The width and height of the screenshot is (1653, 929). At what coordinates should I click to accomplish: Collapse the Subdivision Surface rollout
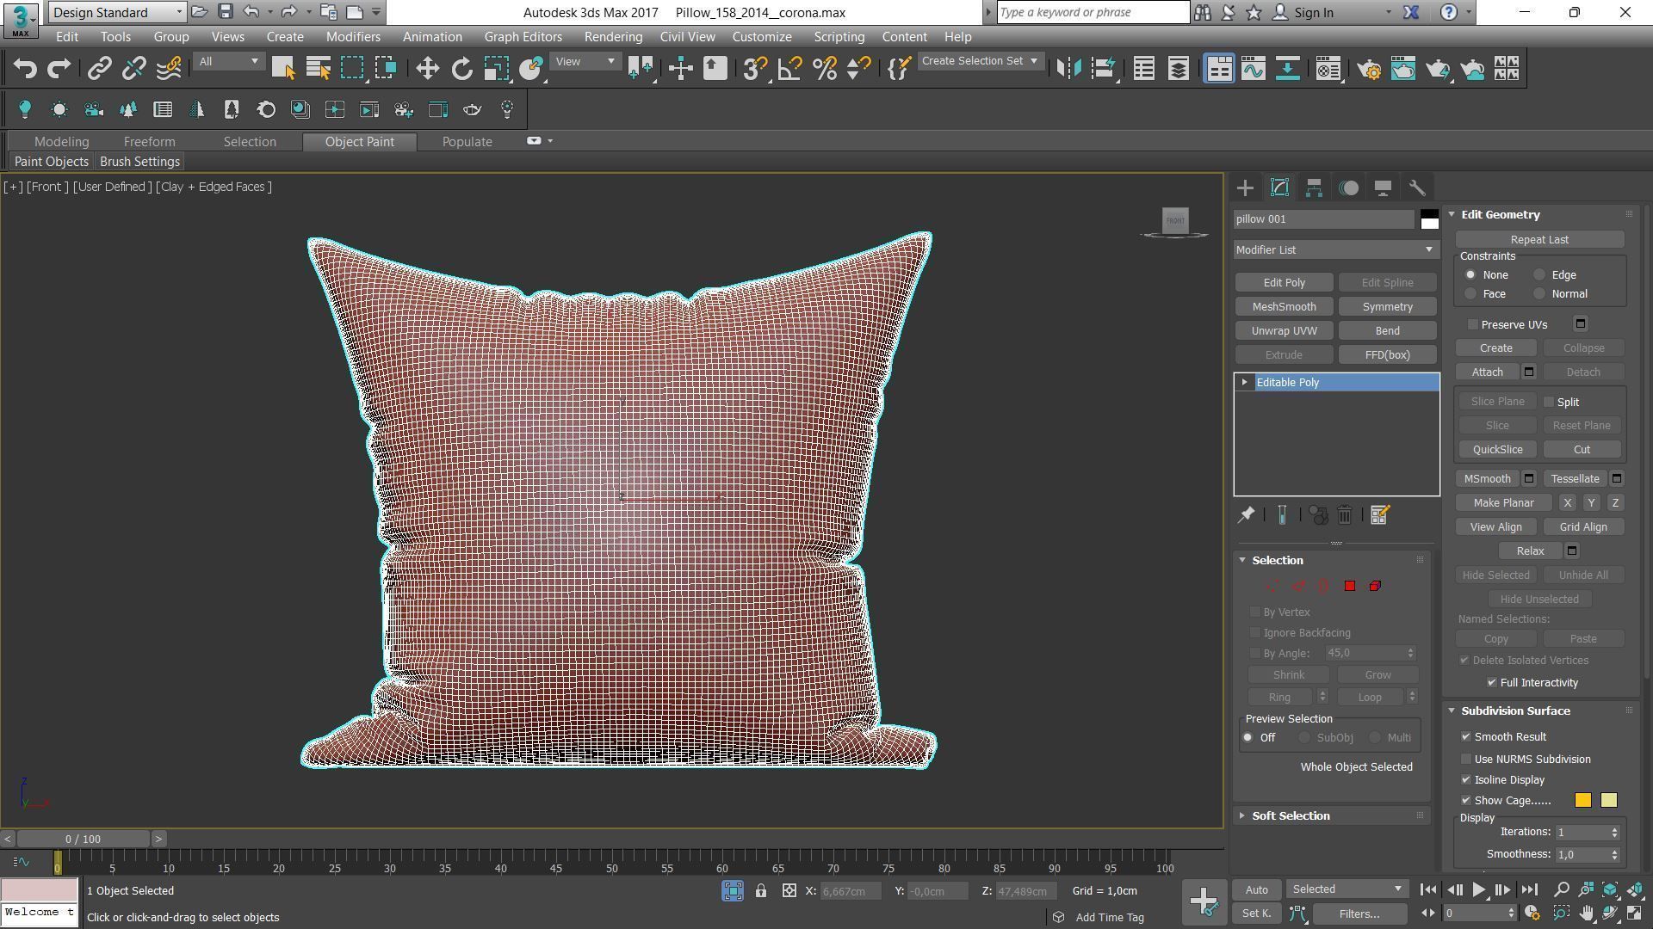pyautogui.click(x=1514, y=711)
